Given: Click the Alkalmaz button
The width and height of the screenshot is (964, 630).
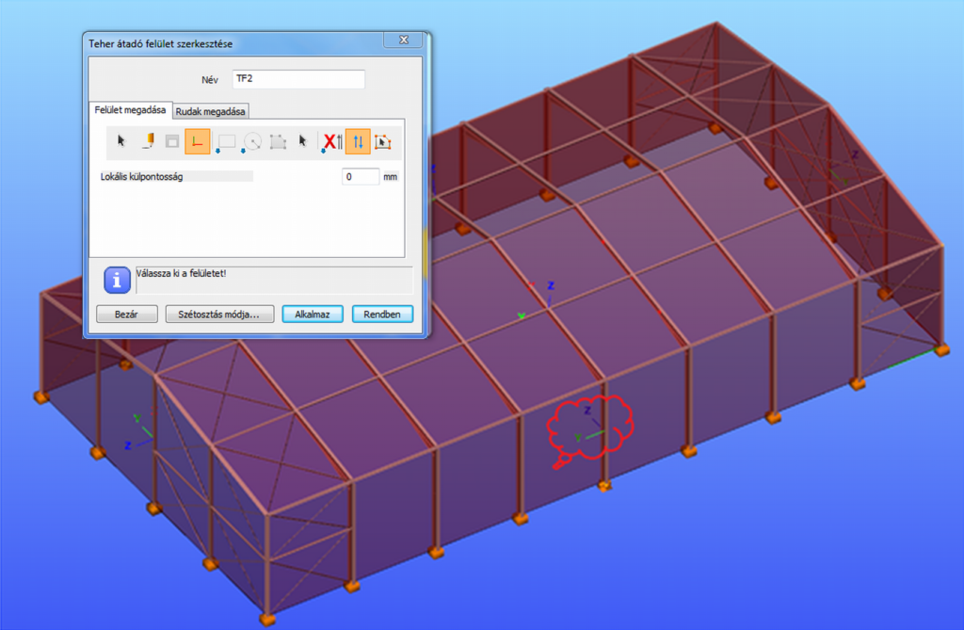Looking at the screenshot, I should coord(313,314).
